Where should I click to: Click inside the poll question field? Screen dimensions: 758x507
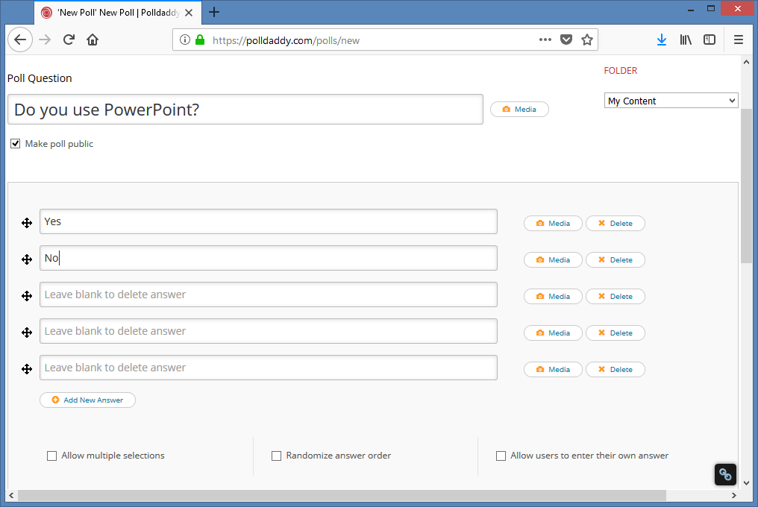click(246, 109)
